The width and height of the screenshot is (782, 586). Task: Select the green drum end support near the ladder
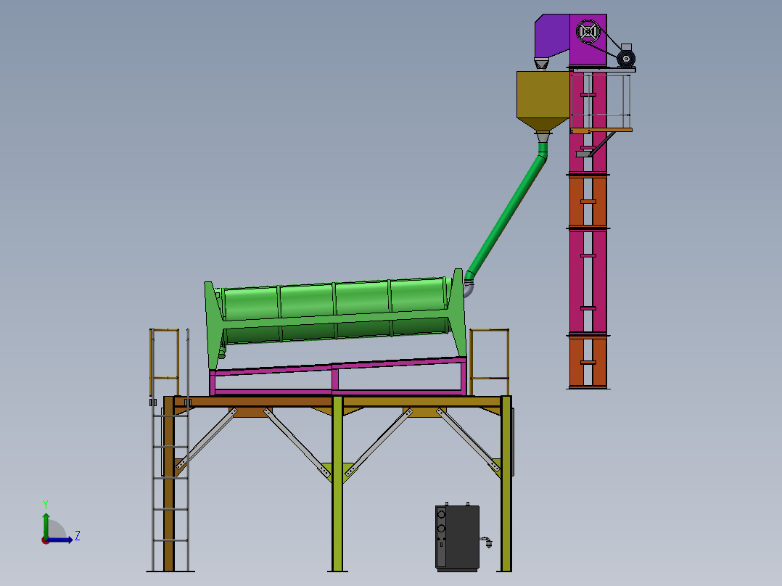tap(215, 325)
